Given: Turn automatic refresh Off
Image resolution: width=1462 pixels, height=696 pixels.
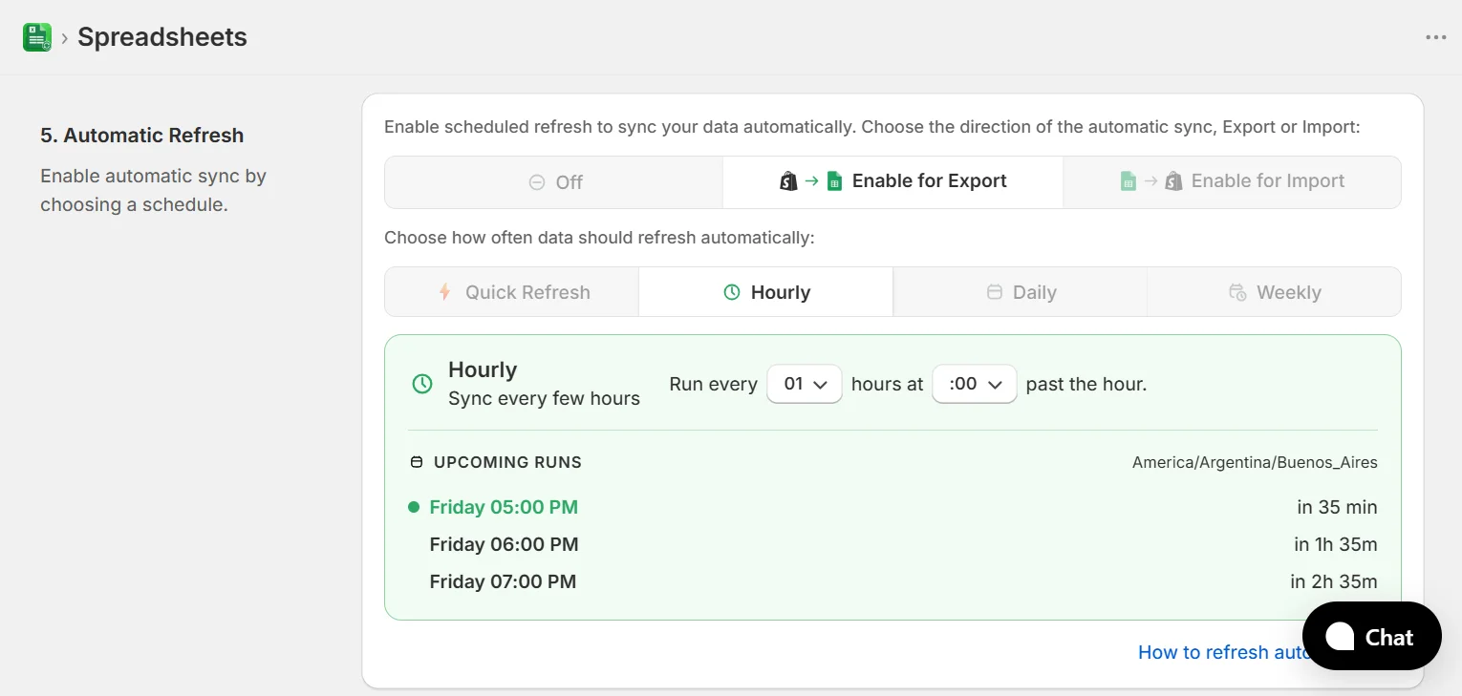Looking at the screenshot, I should pyautogui.click(x=554, y=182).
